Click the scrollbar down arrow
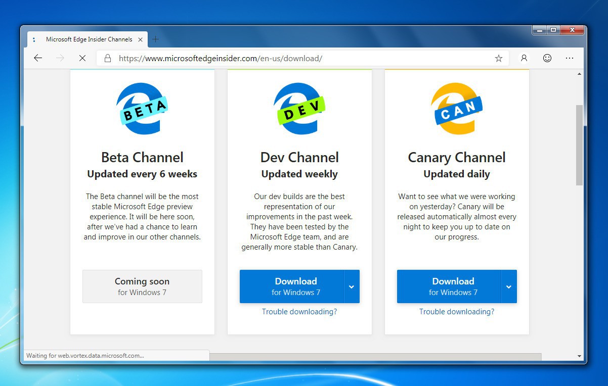The height and width of the screenshot is (386, 608). click(x=579, y=356)
